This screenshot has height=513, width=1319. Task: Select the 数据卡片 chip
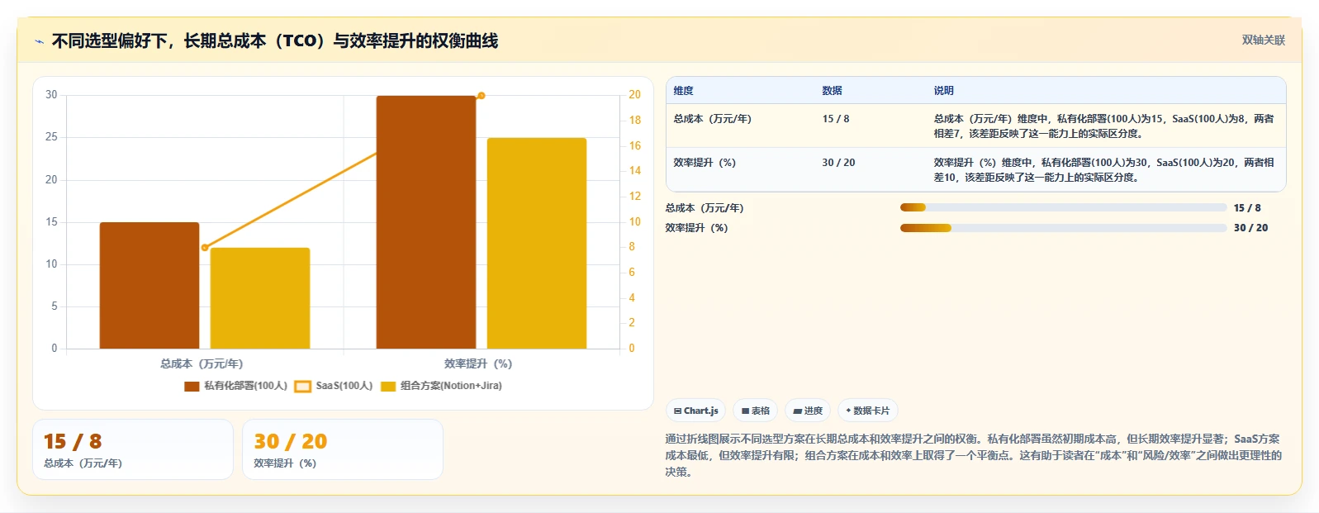click(867, 411)
